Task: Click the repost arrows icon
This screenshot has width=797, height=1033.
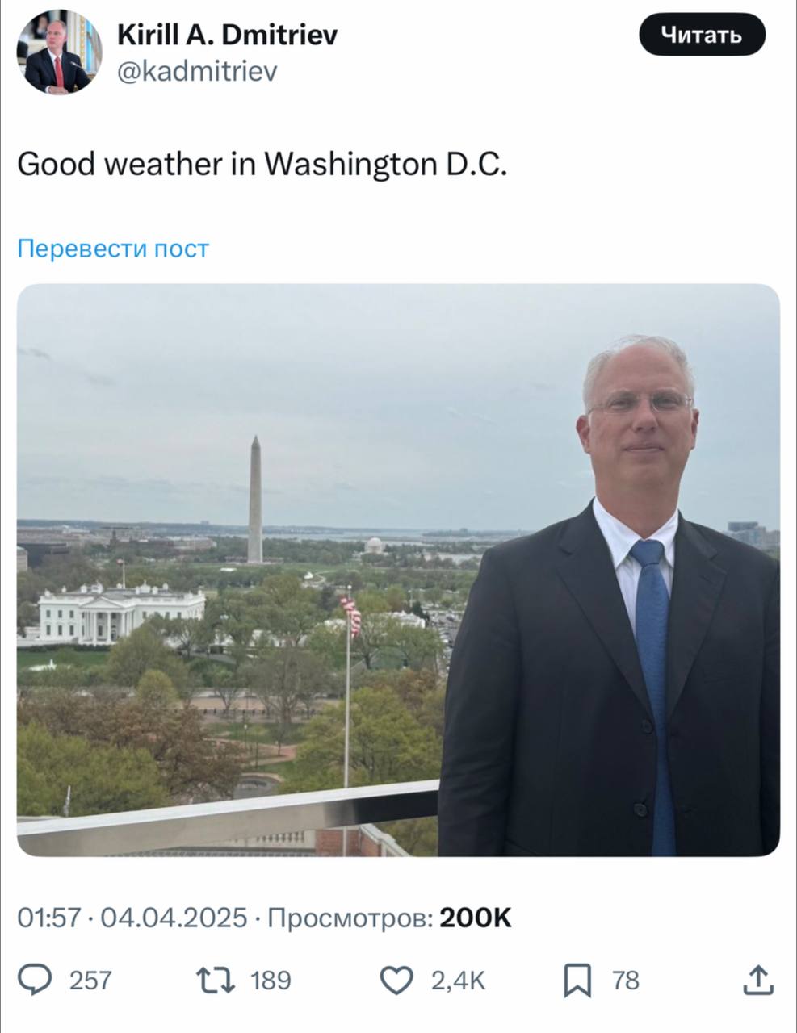Action: coord(216,980)
